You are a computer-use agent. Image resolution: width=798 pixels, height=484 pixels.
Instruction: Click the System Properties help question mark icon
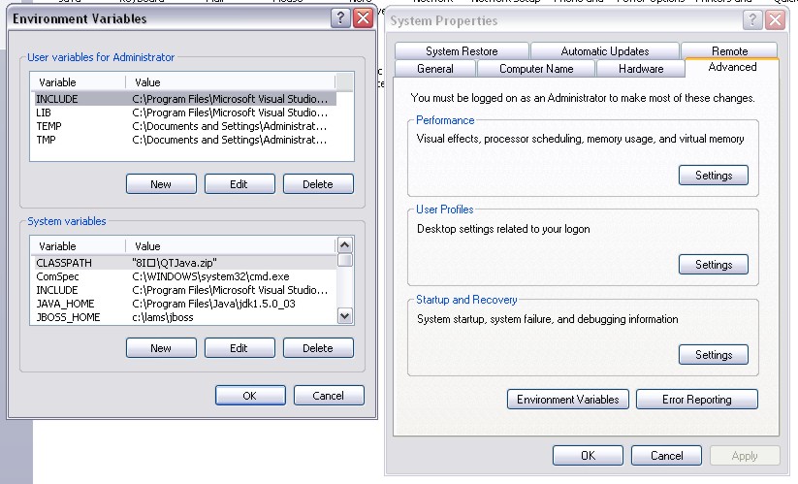pos(752,20)
